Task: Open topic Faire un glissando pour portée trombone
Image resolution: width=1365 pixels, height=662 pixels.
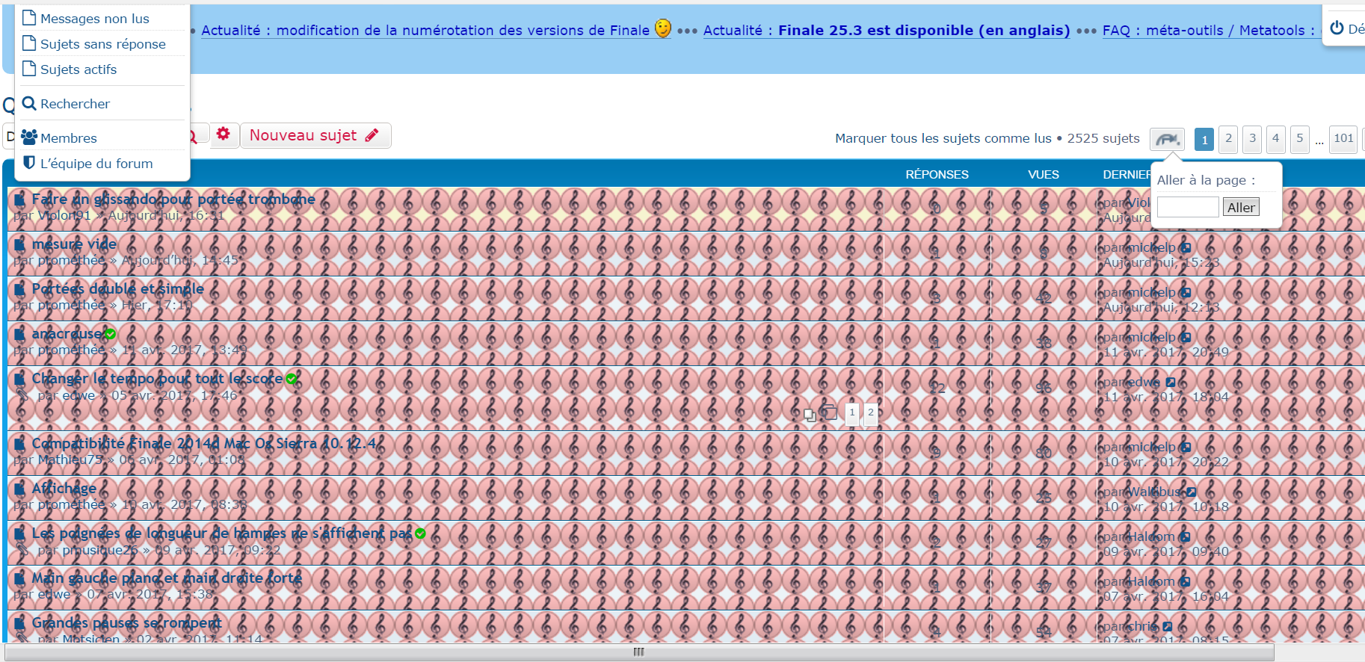Action: coord(173,199)
